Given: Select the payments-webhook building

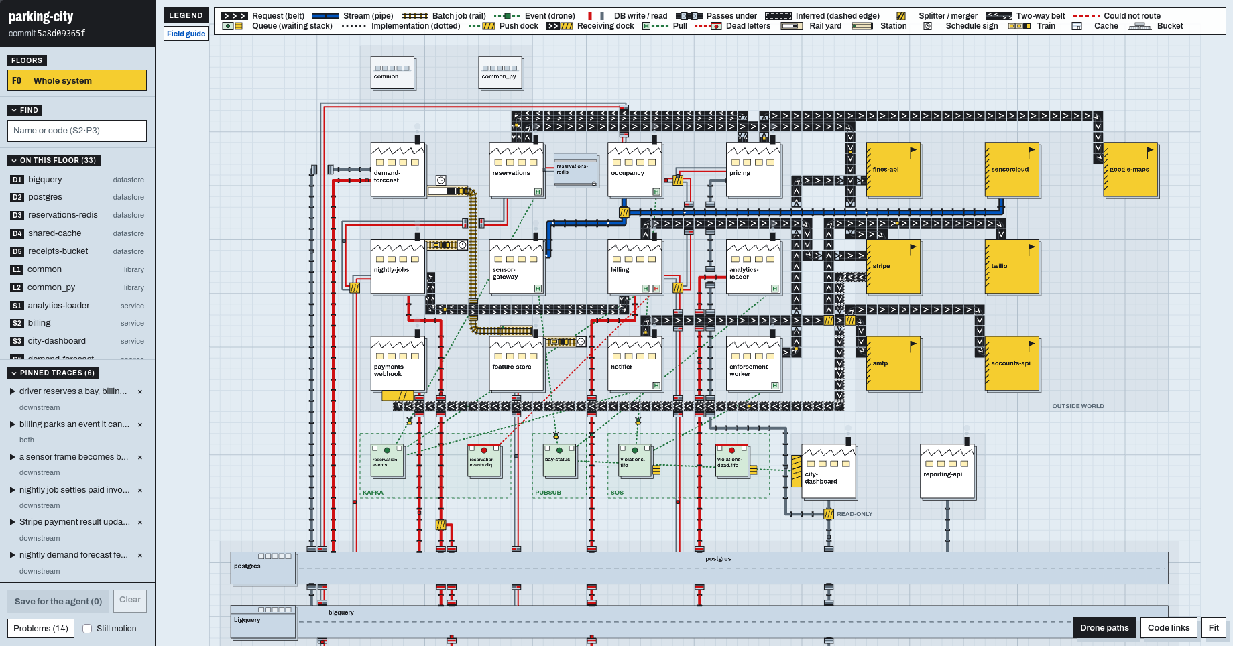Looking at the screenshot, I should pyautogui.click(x=398, y=364).
